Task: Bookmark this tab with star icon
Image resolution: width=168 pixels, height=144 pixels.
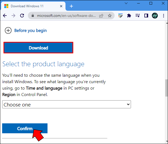Action: 110,16
